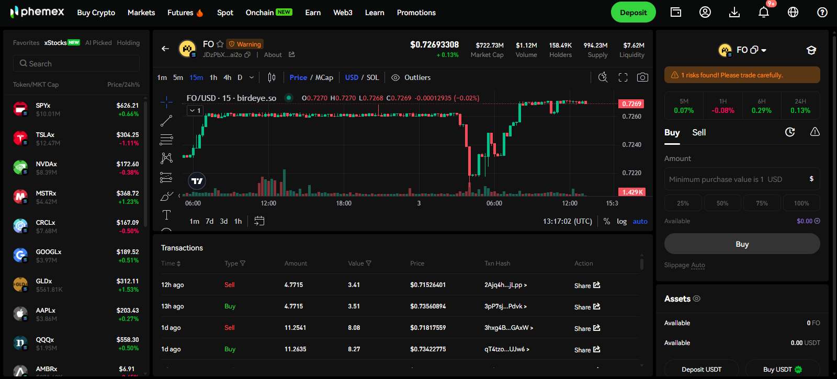Click the green Deposit button
Screen dimensions: 837x379
tap(633, 13)
